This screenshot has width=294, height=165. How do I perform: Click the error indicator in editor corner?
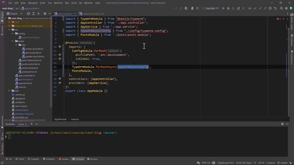point(279,19)
